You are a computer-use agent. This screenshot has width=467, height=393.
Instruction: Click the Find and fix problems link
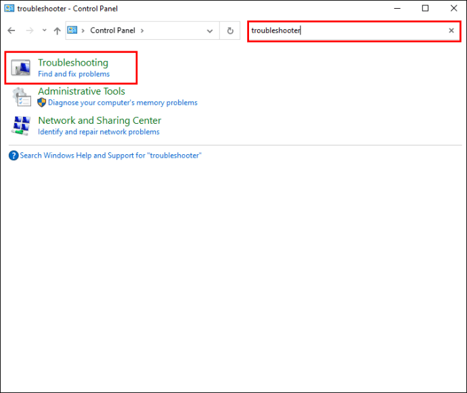pos(74,74)
